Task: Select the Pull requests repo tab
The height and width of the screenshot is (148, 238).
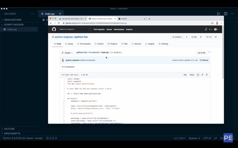Action: tap(84, 44)
